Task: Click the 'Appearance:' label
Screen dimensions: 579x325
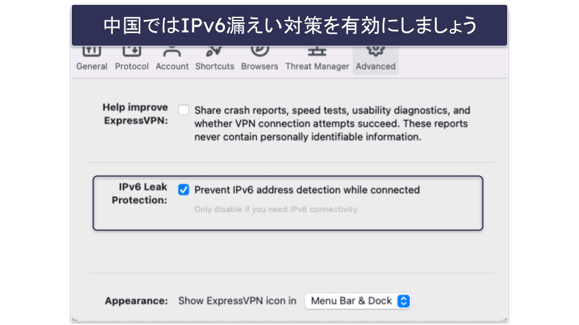Action: point(136,301)
